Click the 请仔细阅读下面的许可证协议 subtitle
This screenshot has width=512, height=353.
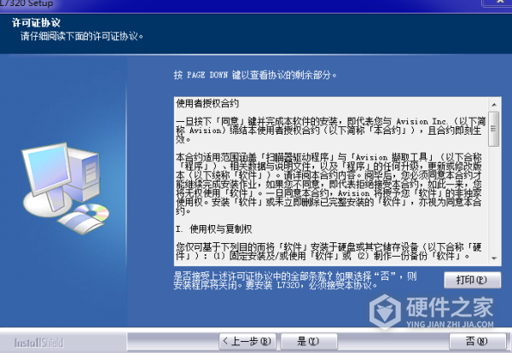[82, 36]
